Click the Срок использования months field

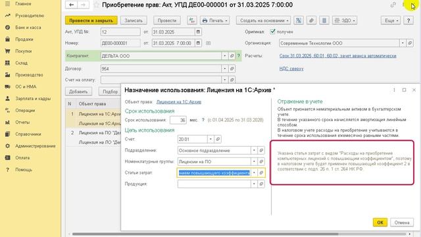(178, 120)
